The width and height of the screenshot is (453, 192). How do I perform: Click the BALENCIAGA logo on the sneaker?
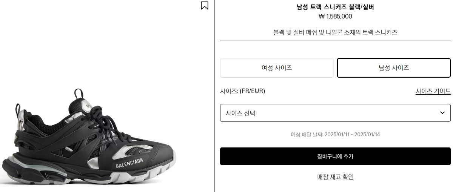point(129,163)
